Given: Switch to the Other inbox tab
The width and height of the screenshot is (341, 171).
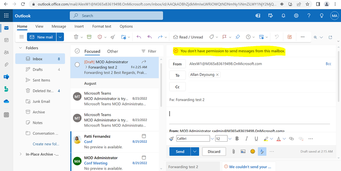Looking at the screenshot, I should (x=112, y=51).
